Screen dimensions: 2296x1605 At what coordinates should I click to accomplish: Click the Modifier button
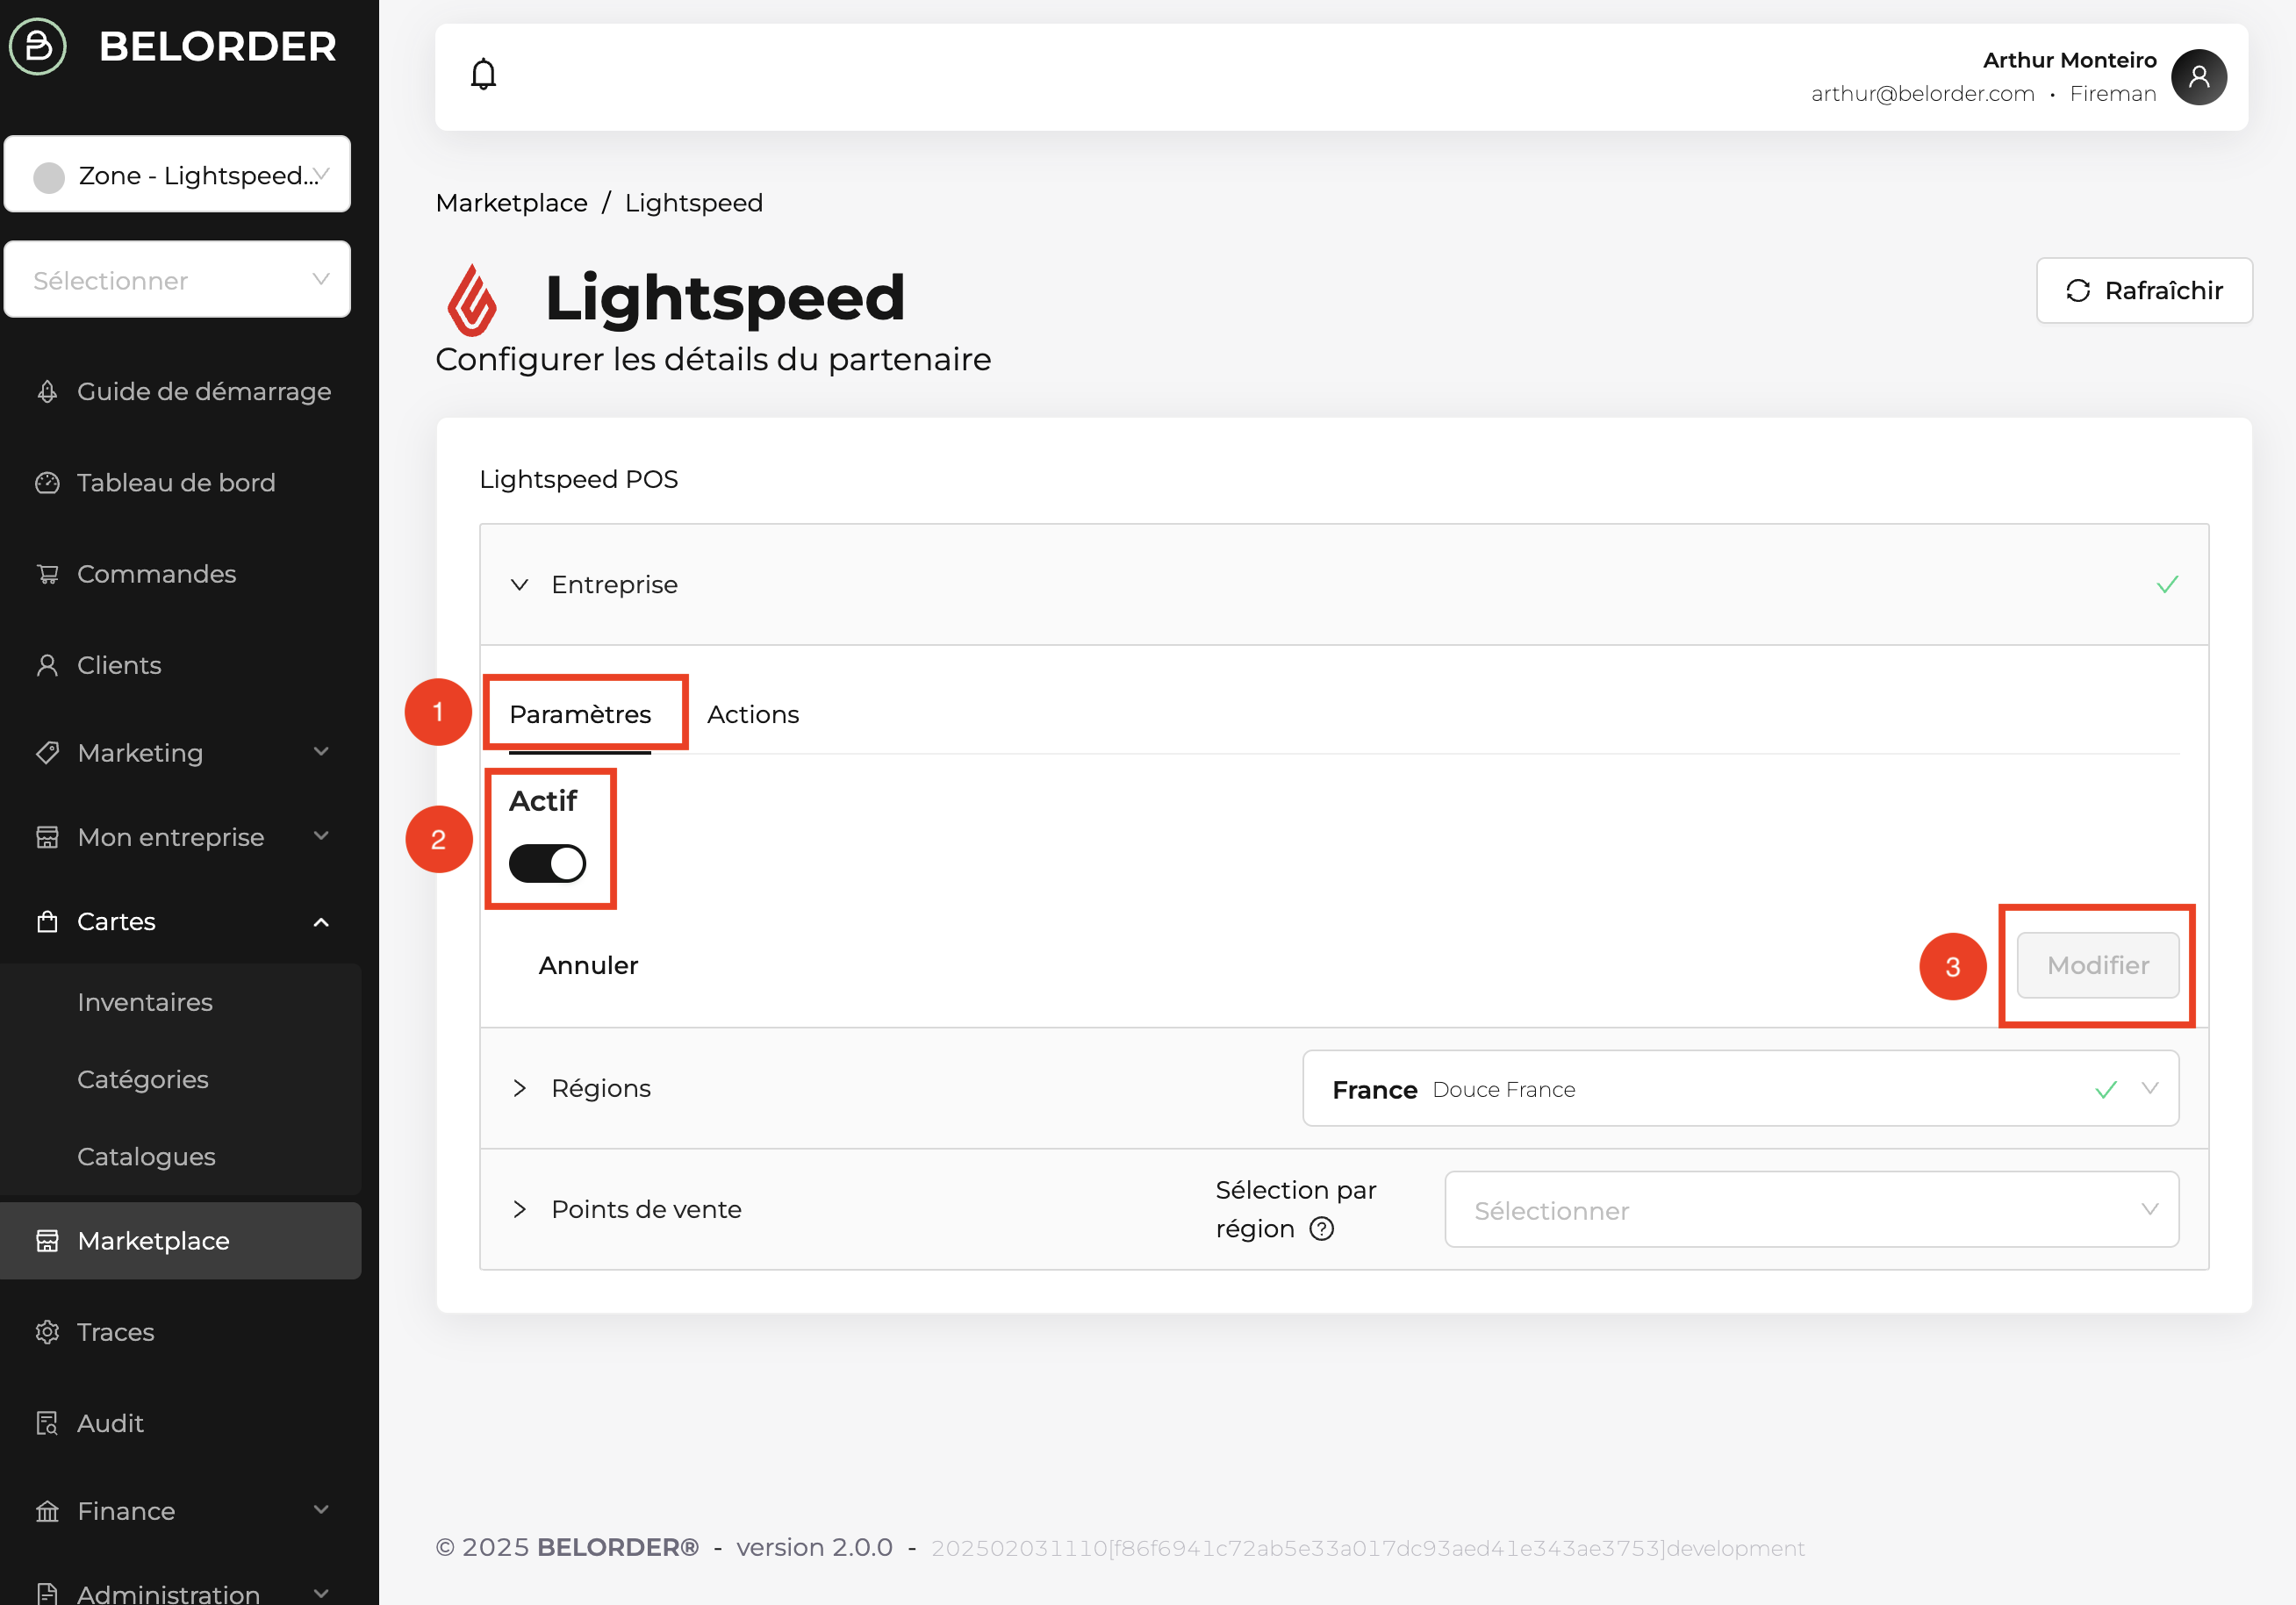pos(2097,965)
